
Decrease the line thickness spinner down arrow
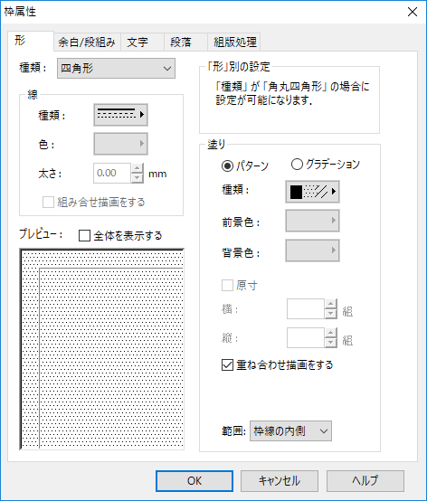click(x=138, y=178)
